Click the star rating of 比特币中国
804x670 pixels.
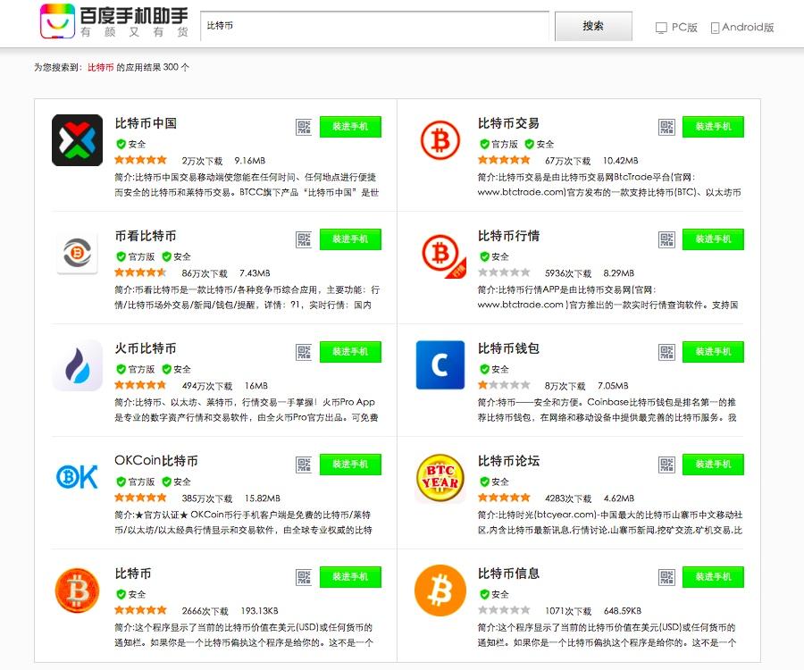tap(140, 160)
